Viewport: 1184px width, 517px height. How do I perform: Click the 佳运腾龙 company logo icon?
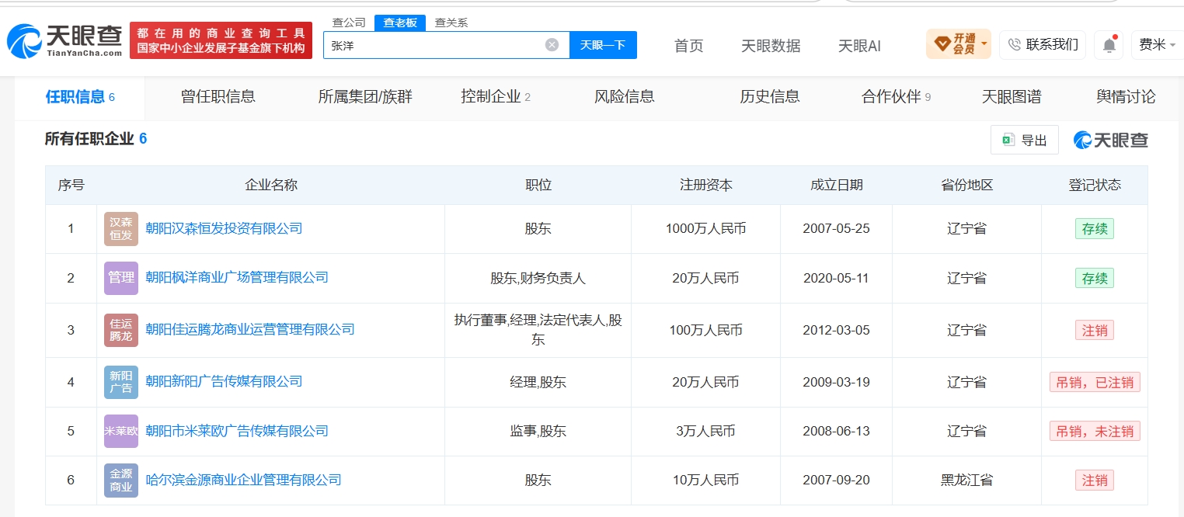click(x=121, y=330)
